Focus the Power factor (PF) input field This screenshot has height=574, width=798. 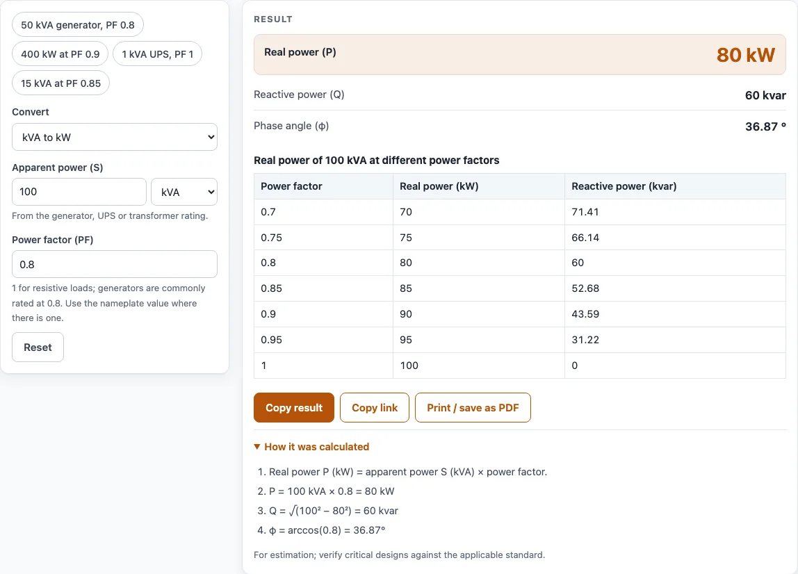(115, 264)
